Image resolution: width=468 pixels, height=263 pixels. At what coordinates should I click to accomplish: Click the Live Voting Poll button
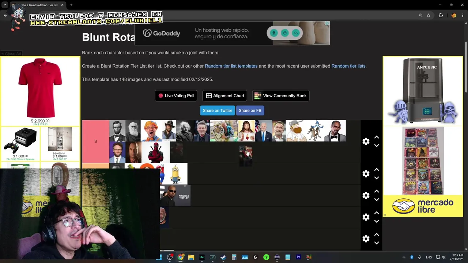click(x=176, y=96)
